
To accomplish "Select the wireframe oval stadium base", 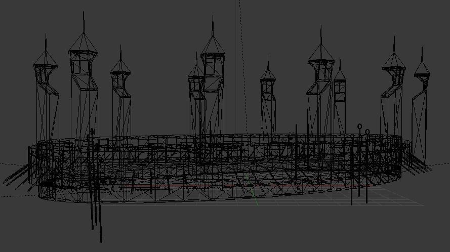I will [220, 169].
